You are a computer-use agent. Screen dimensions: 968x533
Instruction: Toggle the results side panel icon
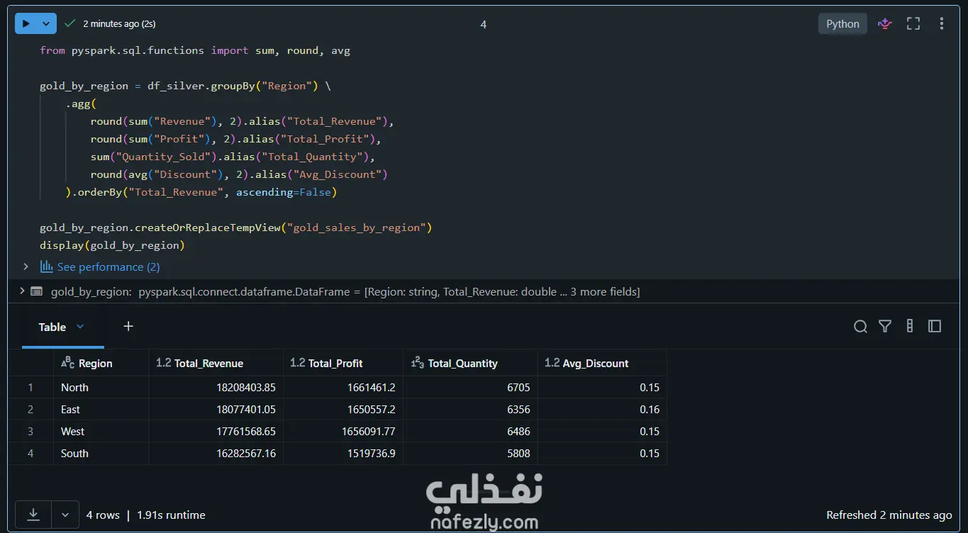pos(935,326)
